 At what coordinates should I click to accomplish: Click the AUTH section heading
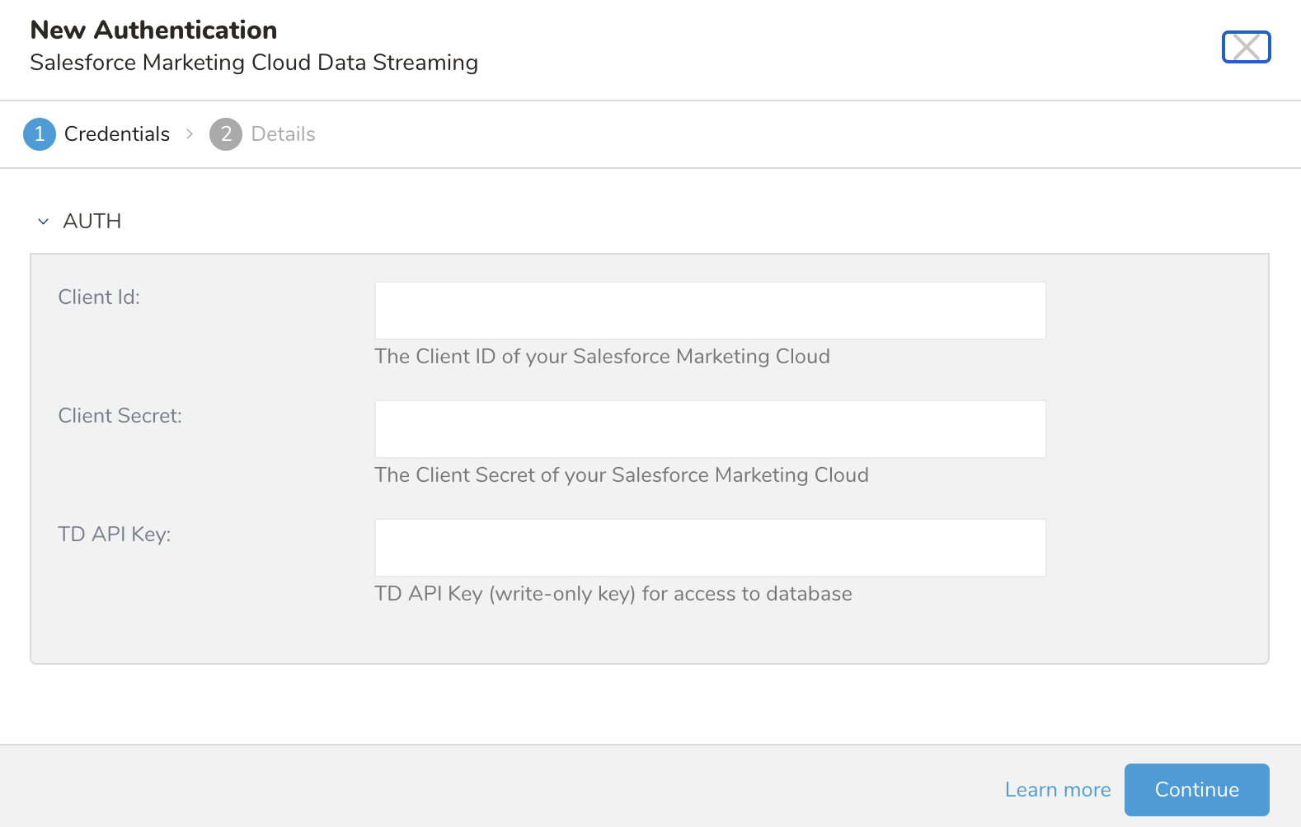(92, 222)
